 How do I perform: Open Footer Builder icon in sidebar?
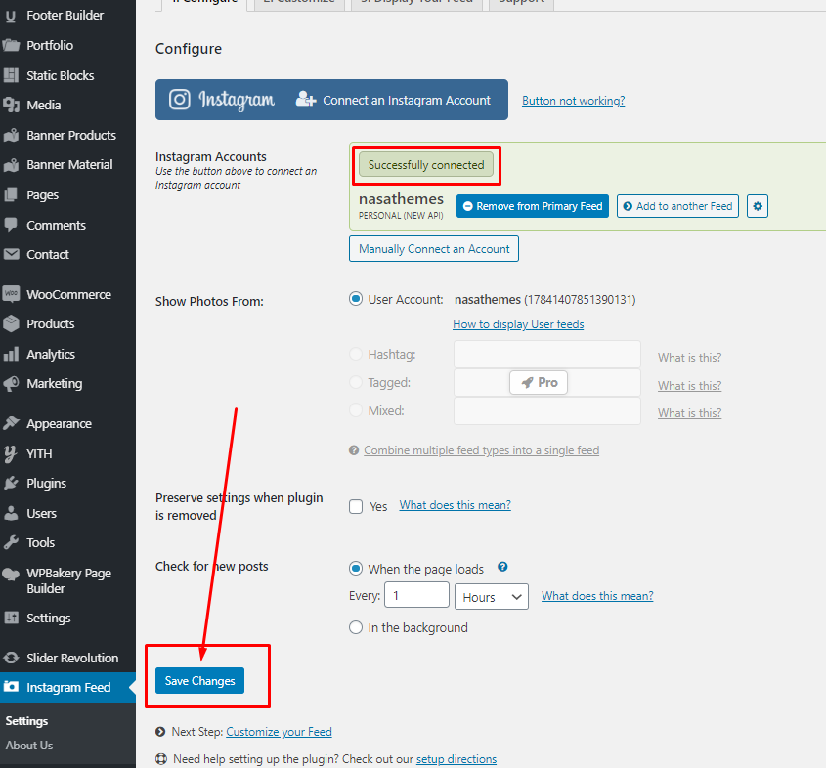(x=11, y=16)
